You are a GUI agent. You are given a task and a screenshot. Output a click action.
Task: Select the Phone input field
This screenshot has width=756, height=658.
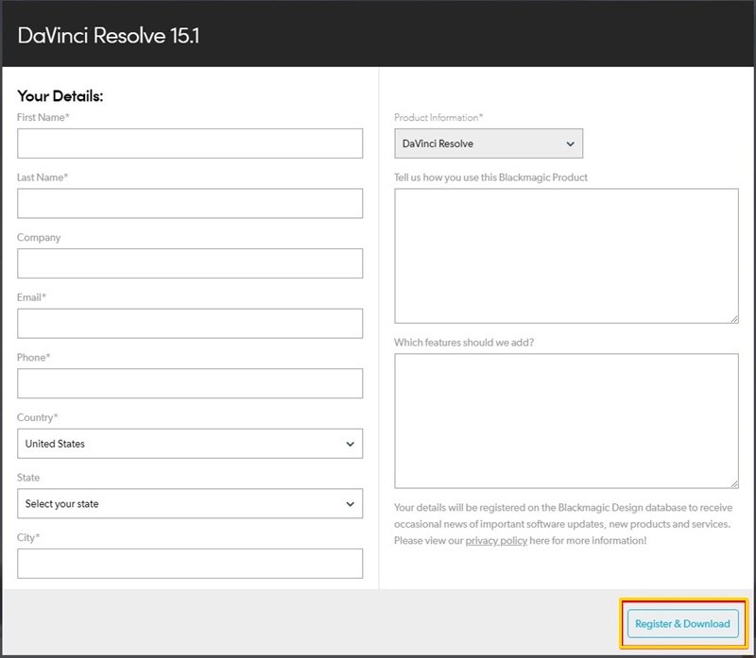[x=190, y=383]
